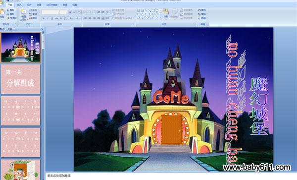
Task: Open the Select button in Editing group
Action: [203, 18]
